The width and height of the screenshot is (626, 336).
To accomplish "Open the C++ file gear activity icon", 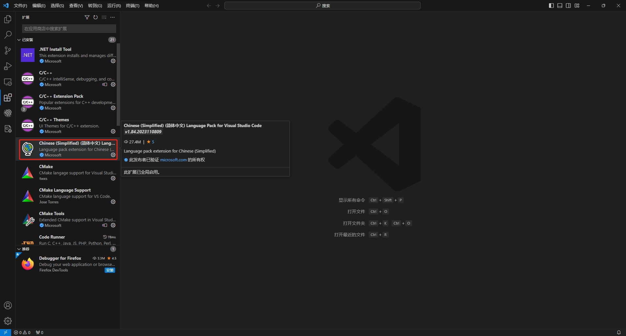I will coord(8,129).
